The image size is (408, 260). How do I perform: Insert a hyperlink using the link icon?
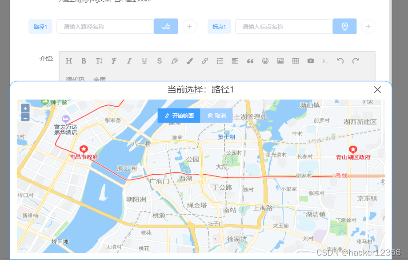pos(204,61)
